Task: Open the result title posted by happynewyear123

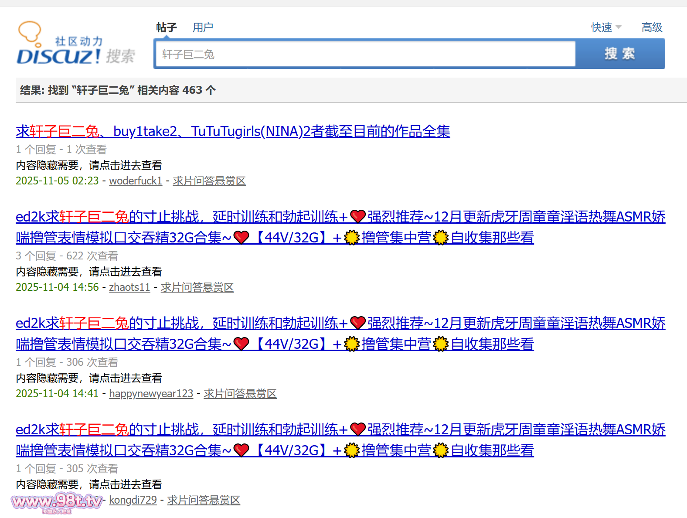Action: coord(340,324)
